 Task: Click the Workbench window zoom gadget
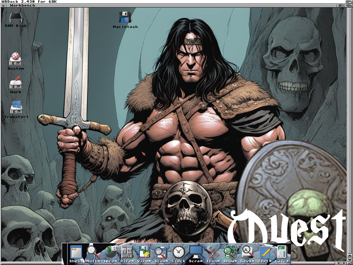(x=342, y=6)
